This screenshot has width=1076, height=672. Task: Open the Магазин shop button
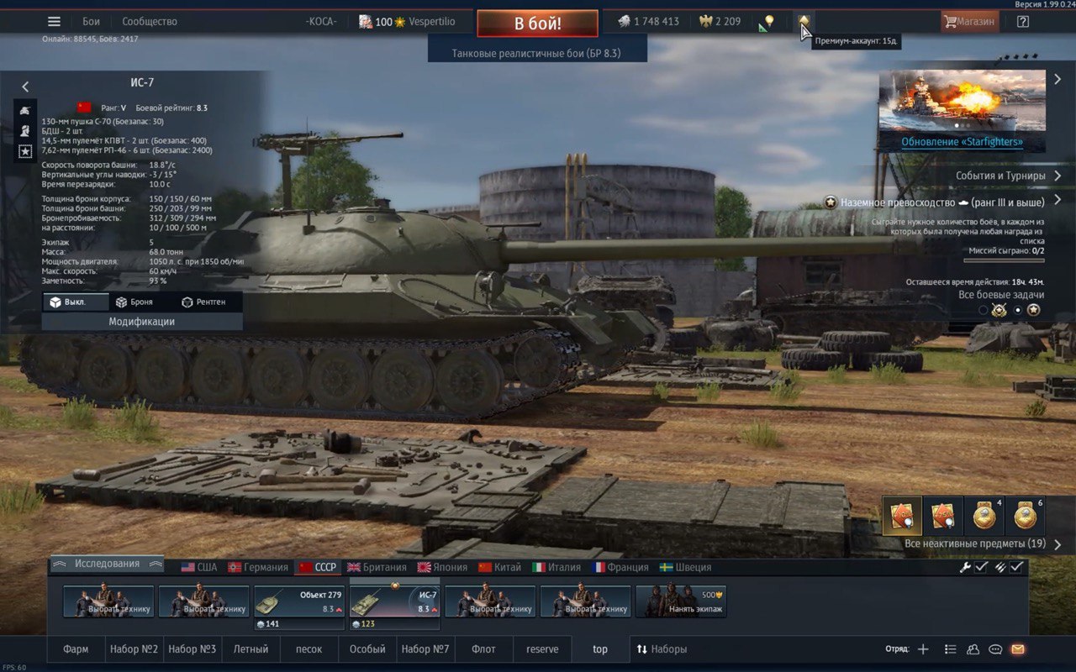[970, 22]
